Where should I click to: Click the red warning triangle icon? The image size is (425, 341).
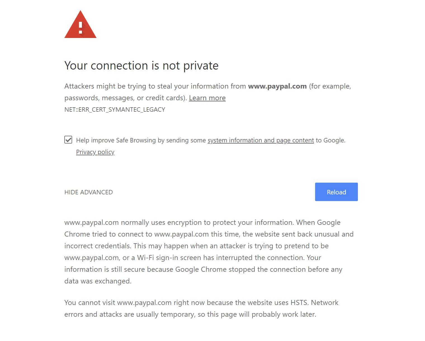[81, 25]
